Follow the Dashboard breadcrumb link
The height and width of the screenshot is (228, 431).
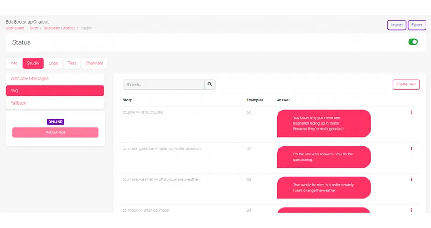tap(15, 28)
